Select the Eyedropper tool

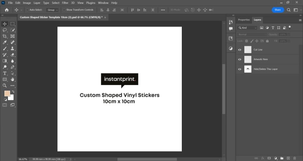tap(5, 42)
